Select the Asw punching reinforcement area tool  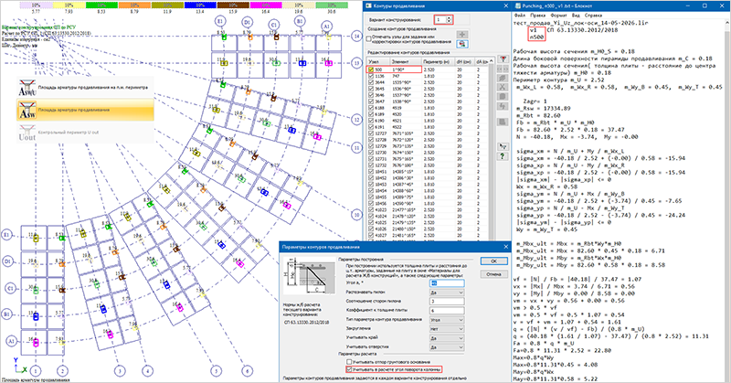86,110
